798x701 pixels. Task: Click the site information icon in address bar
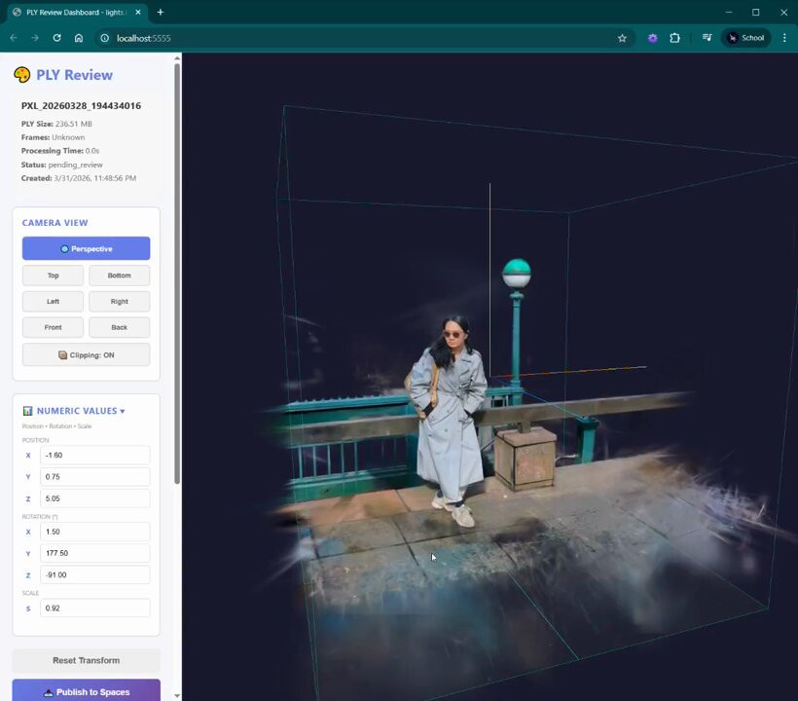point(104,38)
